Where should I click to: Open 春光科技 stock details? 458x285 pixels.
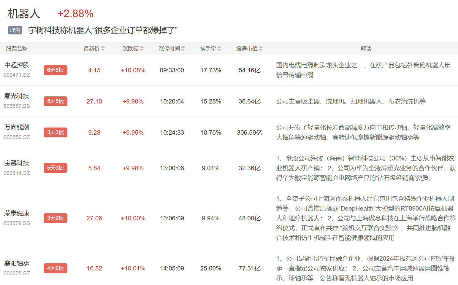17,96
